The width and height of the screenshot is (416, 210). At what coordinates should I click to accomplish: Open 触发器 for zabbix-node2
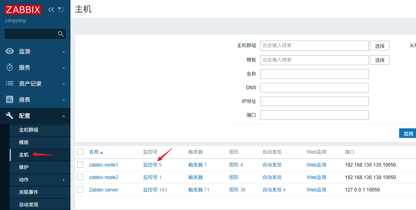point(196,177)
